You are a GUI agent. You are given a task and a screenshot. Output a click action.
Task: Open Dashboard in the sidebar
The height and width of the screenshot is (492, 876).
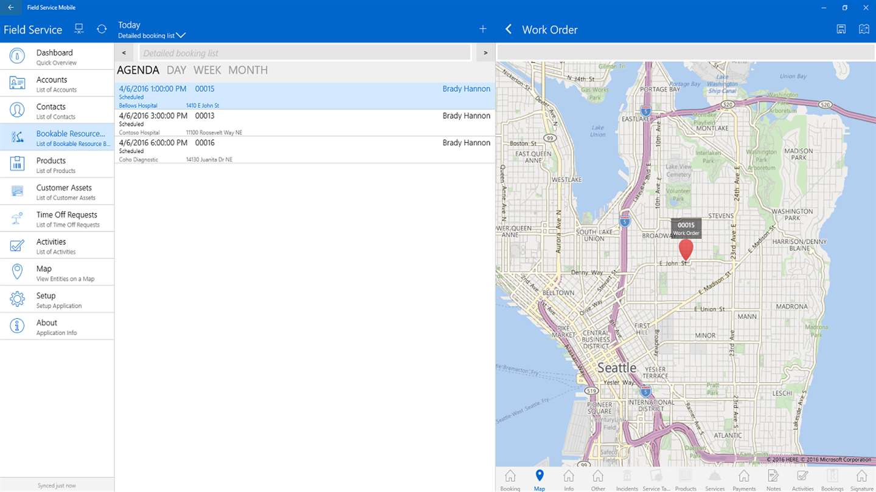coord(57,56)
